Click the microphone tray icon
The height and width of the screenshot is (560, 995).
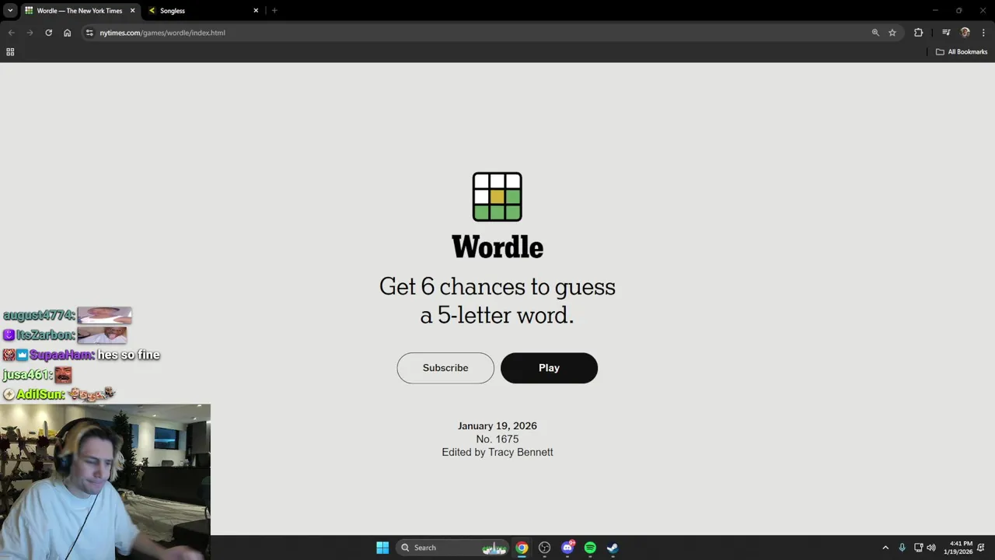[x=902, y=548]
